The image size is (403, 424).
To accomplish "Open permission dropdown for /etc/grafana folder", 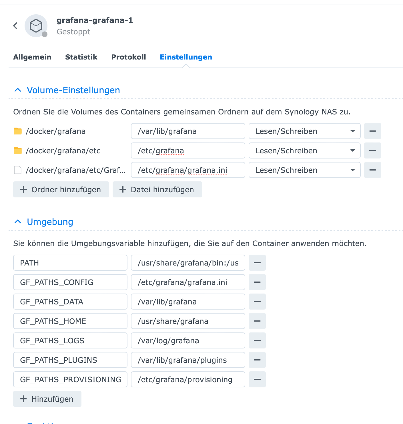I will (304, 150).
